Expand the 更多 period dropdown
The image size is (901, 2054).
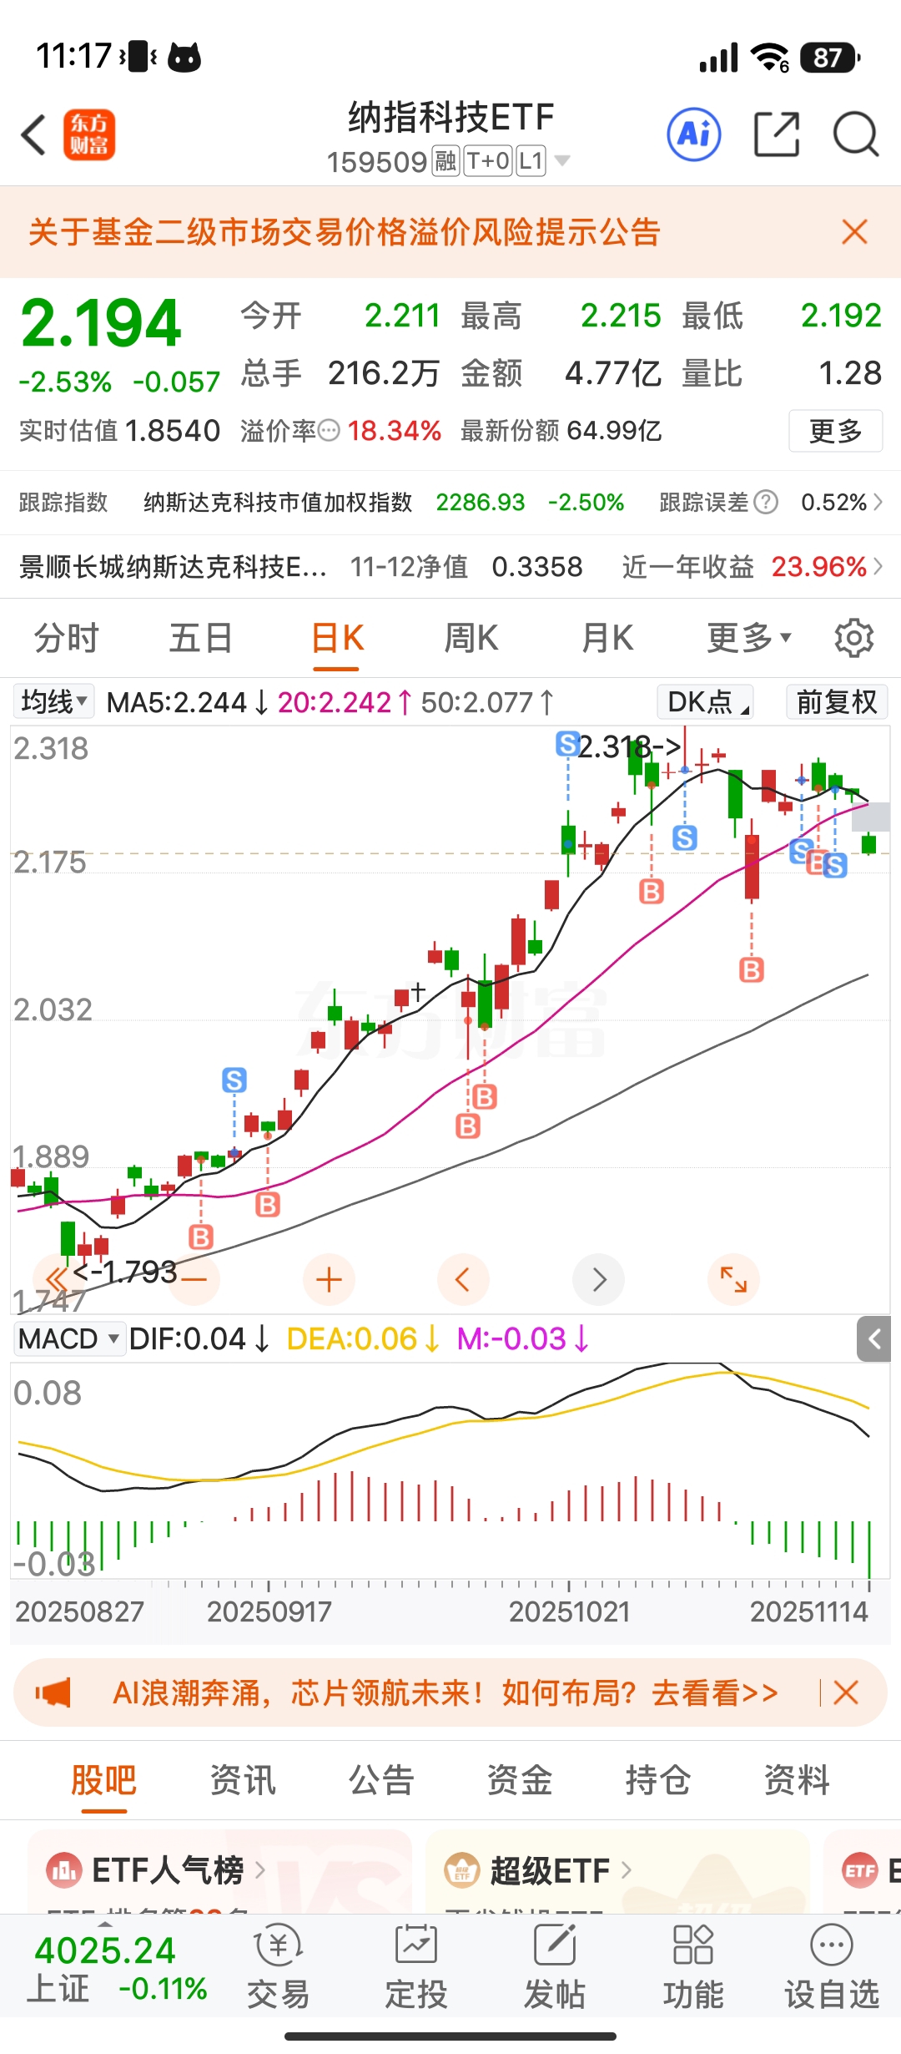coord(749,639)
